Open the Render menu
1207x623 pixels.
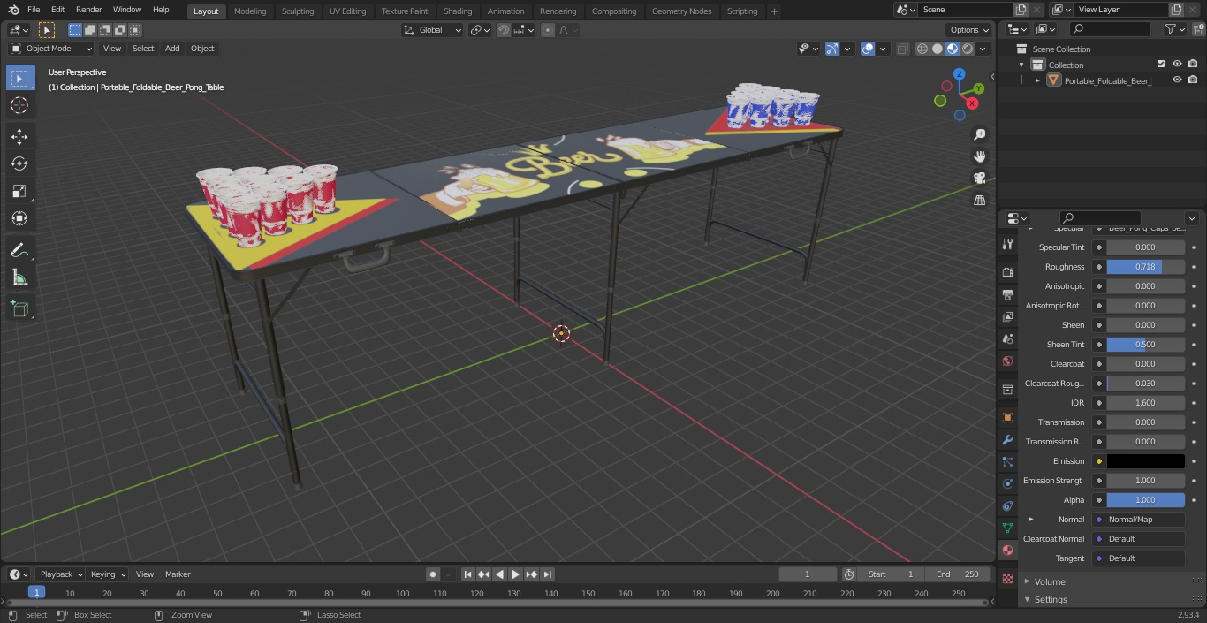point(88,10)
